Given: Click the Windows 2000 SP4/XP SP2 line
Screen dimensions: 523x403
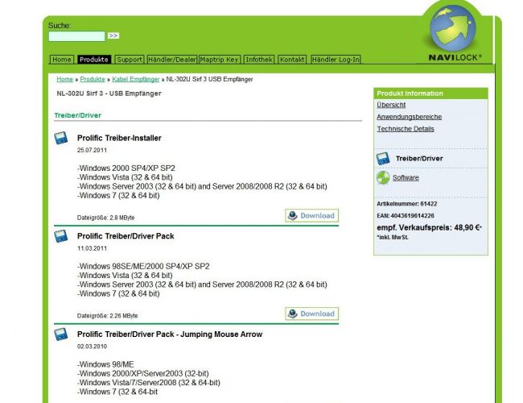Looking at the screenshot, I should pos(126,168).
